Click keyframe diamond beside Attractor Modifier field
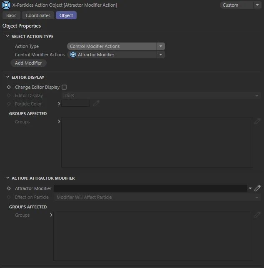The image size is (264, 268). 9,188
